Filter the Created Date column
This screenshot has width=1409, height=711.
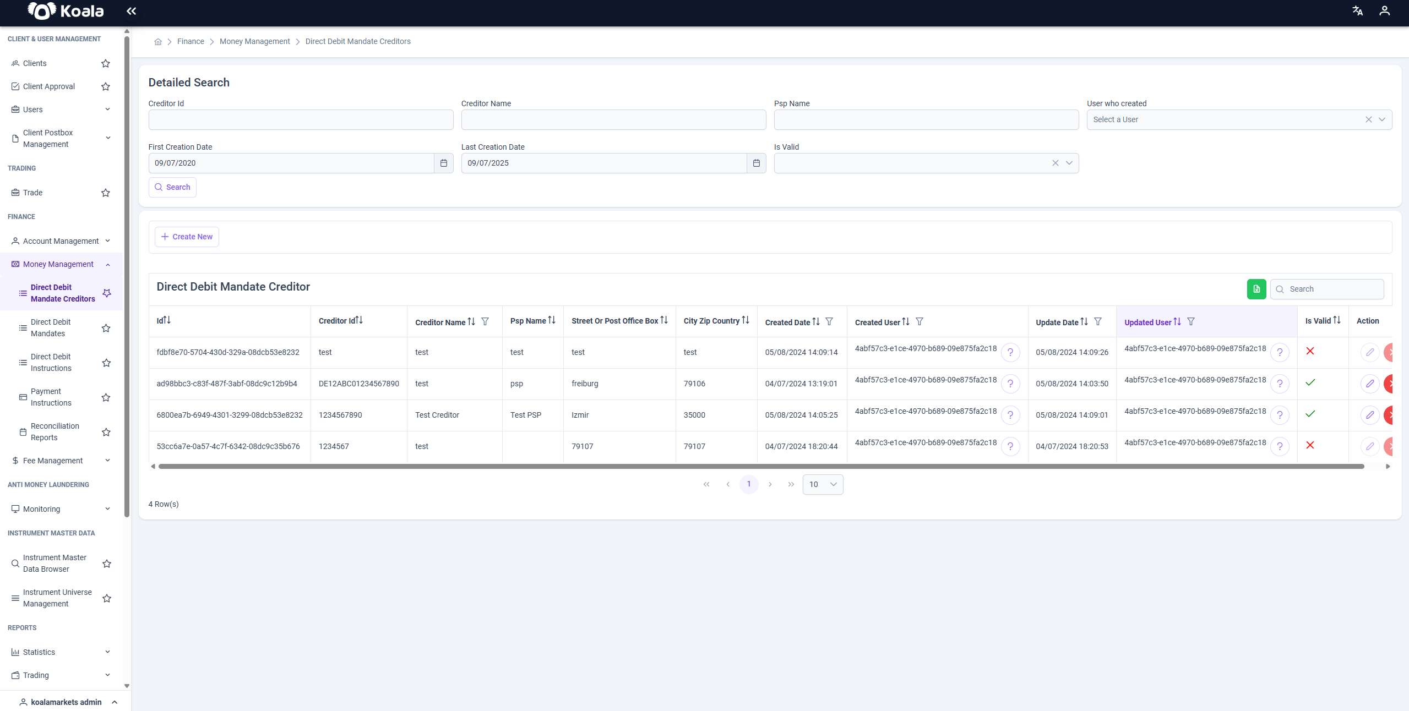(x=829, y=321)
